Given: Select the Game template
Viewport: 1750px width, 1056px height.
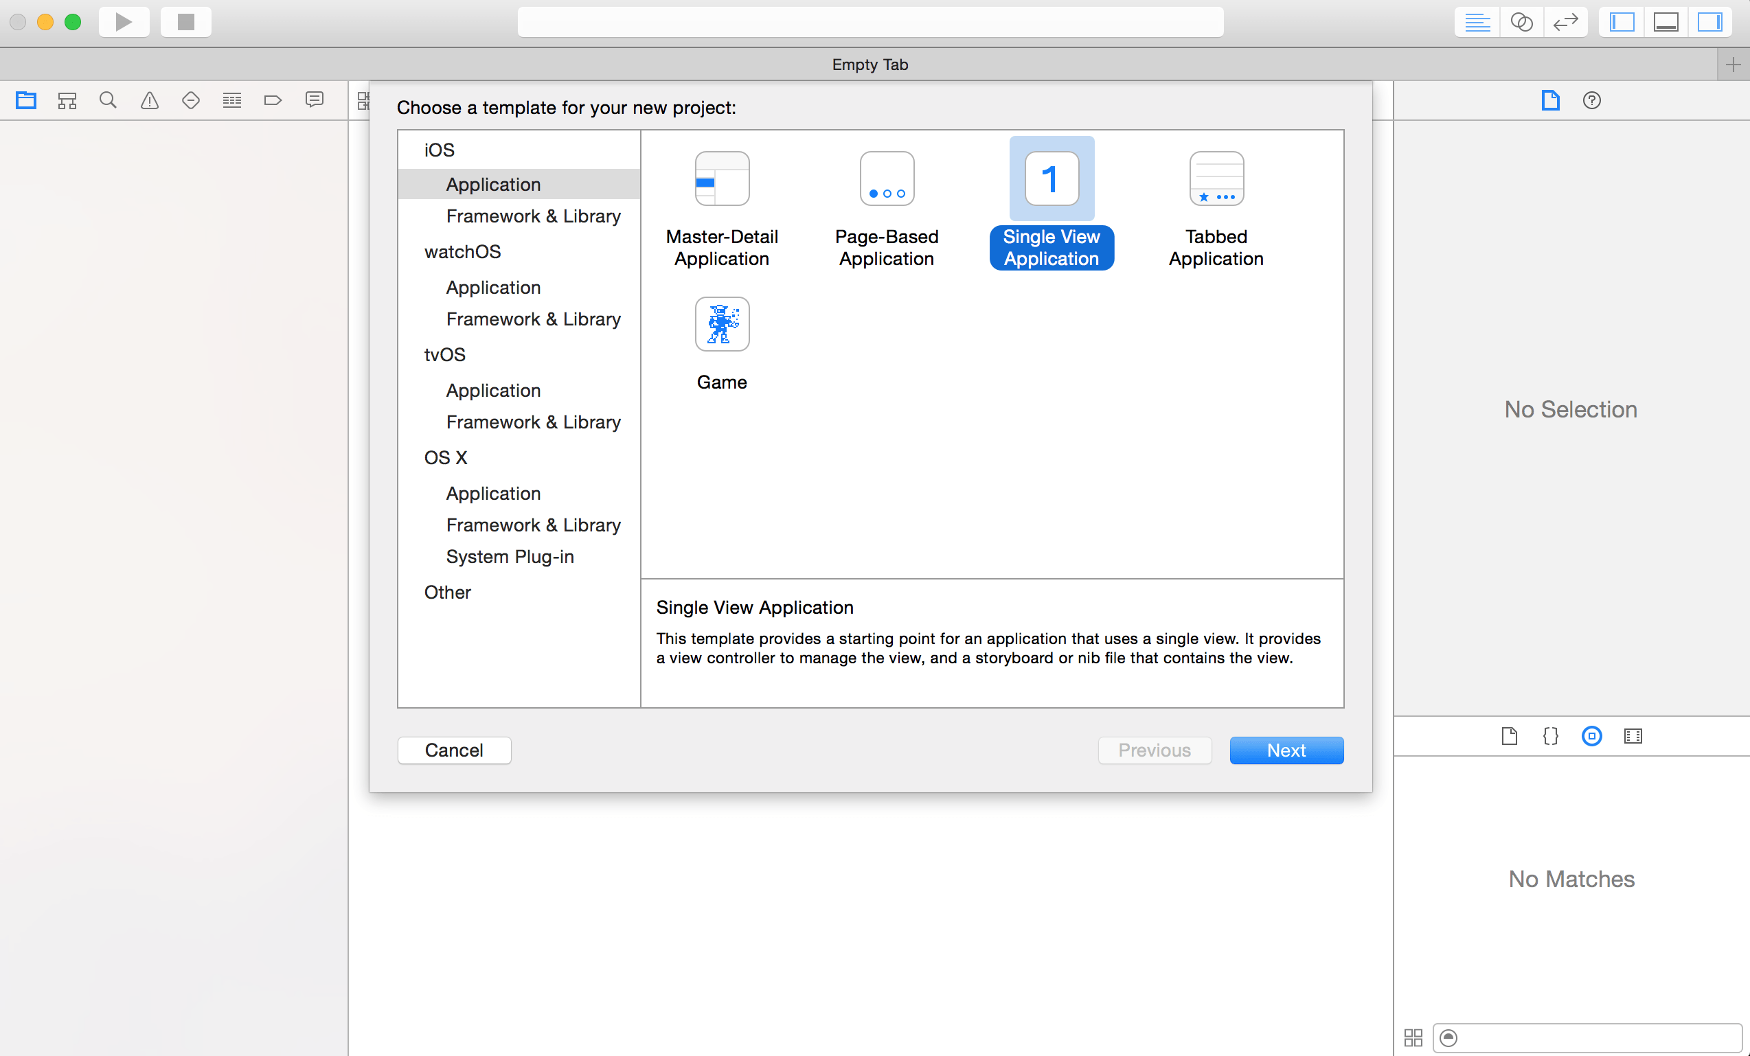Looking at the screenshot, I should pos(722,345).
